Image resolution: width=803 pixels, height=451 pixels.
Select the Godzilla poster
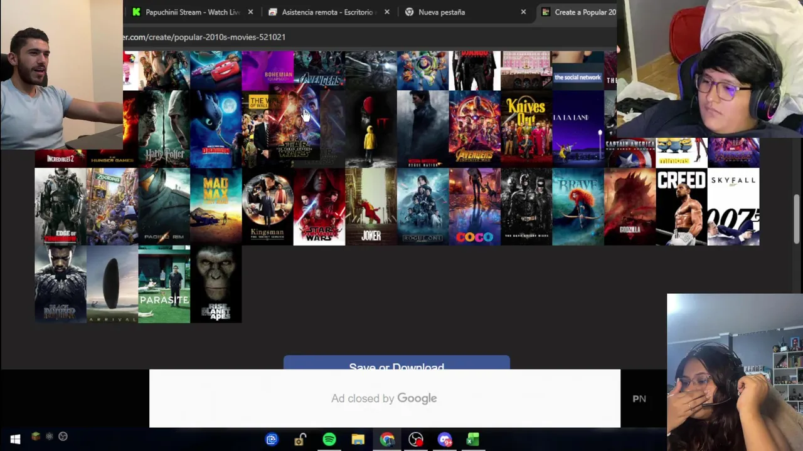[629, 207]
